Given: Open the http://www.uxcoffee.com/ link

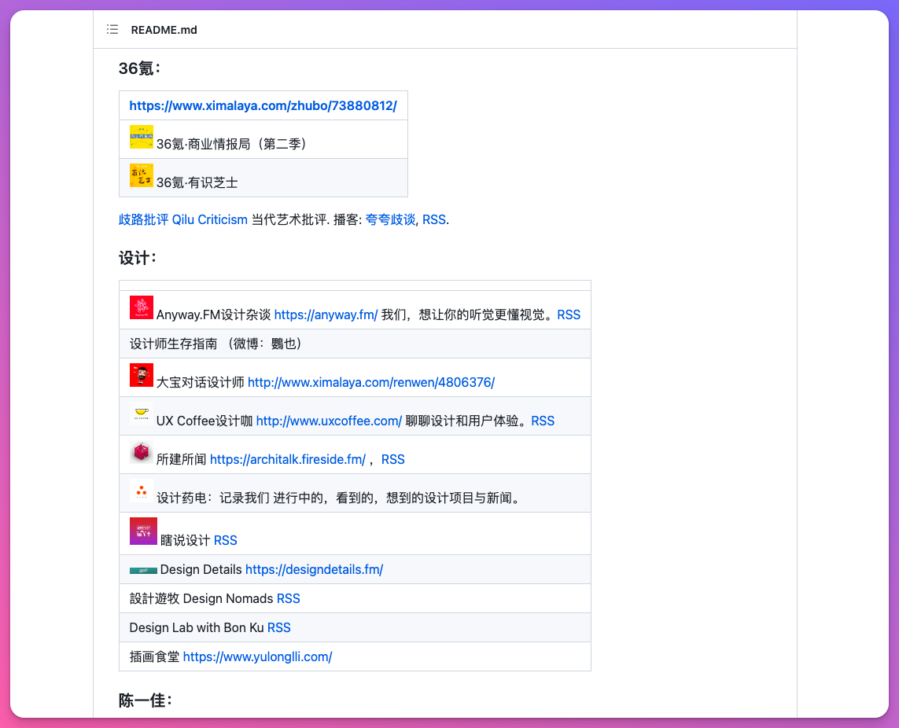Looking at the screenshot, I should (329, 421).
